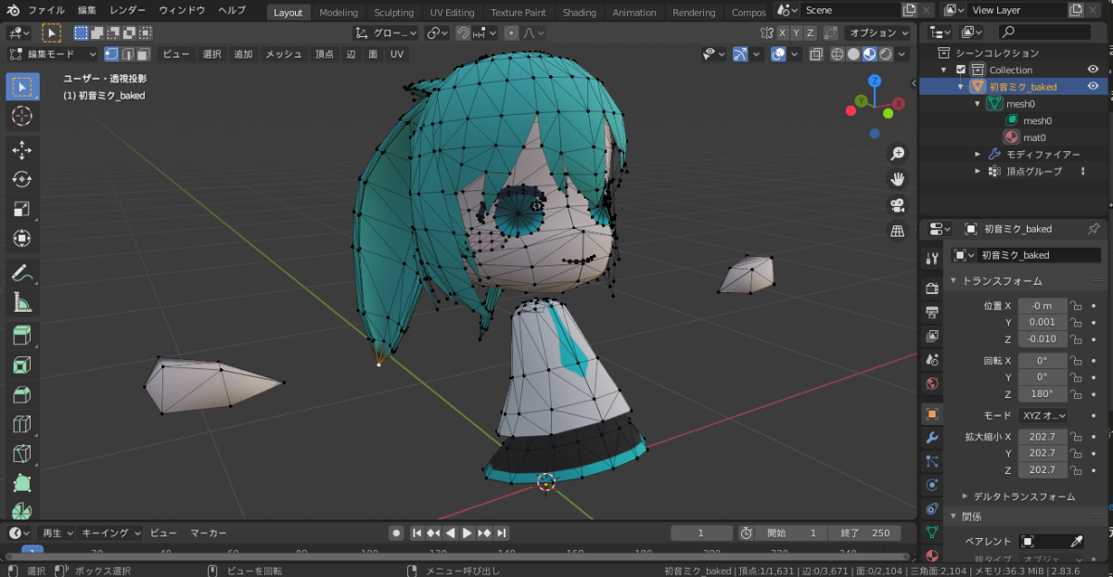Open the 編集 menu in top bar
1113x577 pixels.
[x=87, y=10]
